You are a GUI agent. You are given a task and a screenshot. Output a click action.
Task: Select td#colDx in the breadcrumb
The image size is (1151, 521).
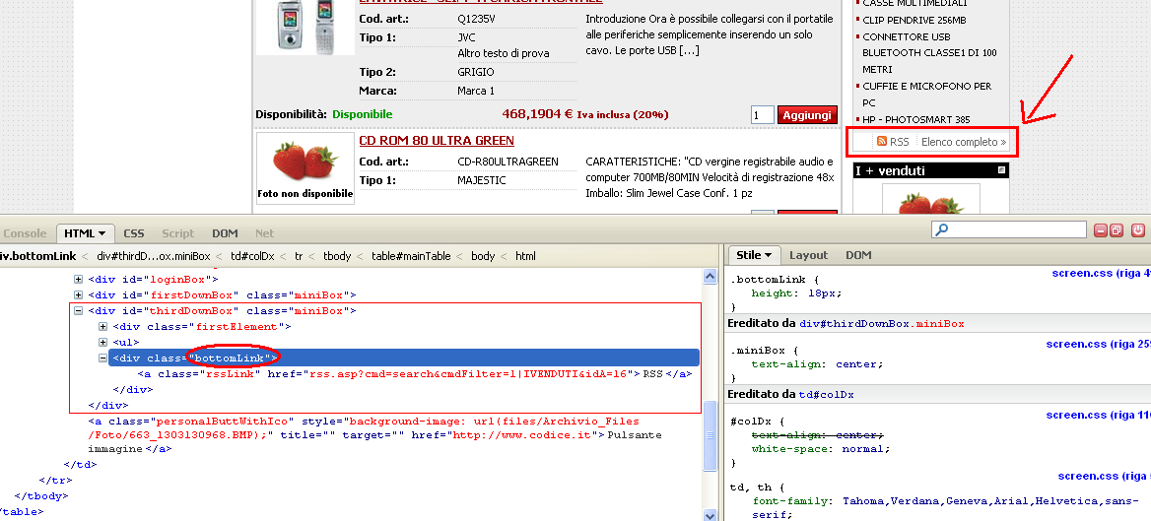(x=252, y=256)
